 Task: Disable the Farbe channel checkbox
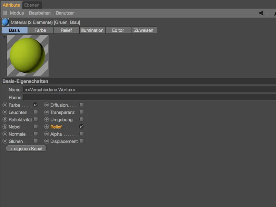click(x=36, y=105)
